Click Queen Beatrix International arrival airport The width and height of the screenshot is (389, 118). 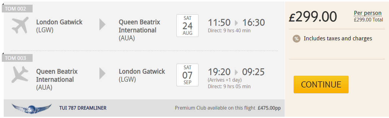[x=140, y=30]
